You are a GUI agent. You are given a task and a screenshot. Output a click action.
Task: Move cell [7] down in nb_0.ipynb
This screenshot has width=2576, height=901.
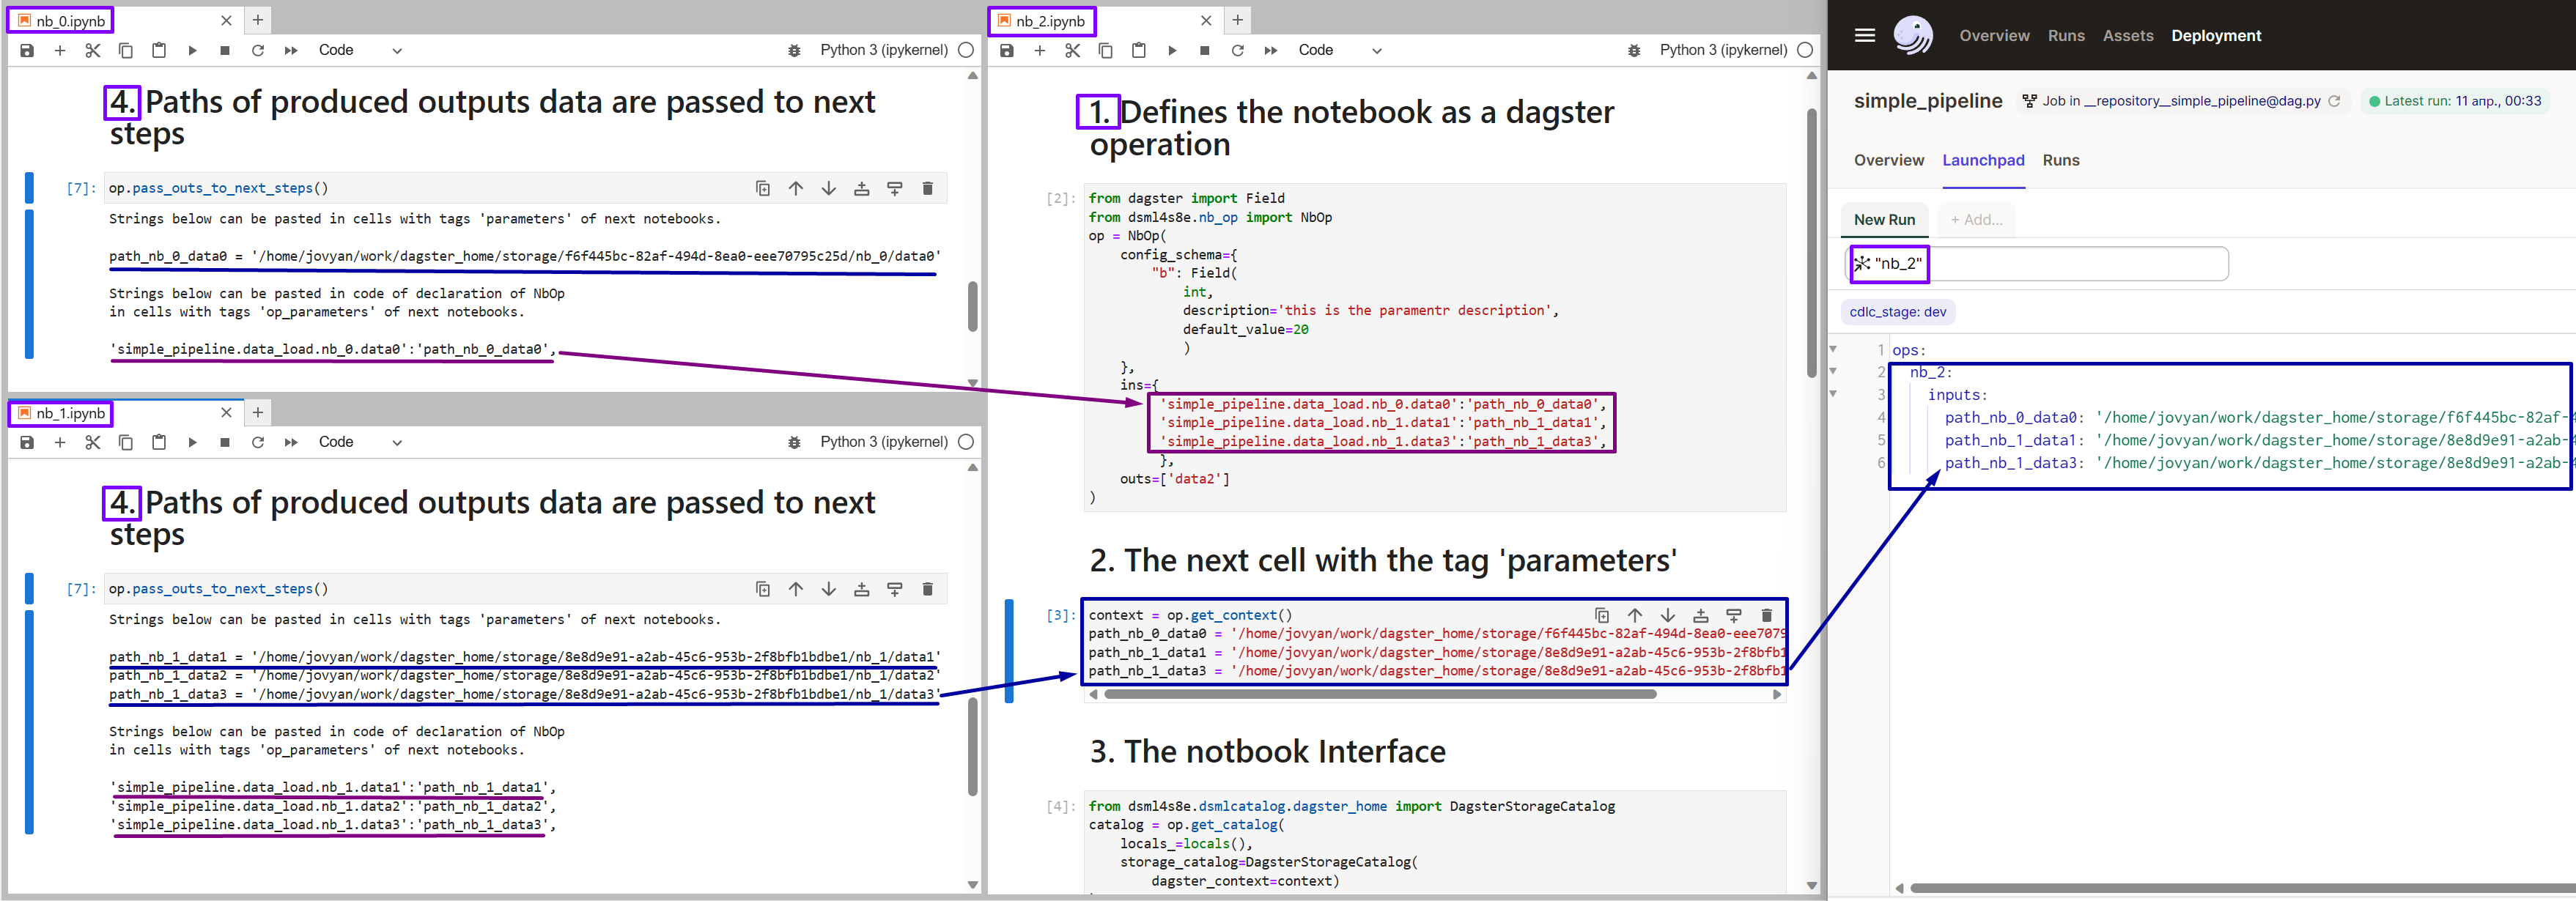829,188
